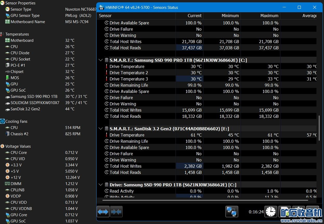Image resolution: width=324 pixels, height=224 pixels.
Task: Open the remote network monitoring icon
Action: click(231, 212)
